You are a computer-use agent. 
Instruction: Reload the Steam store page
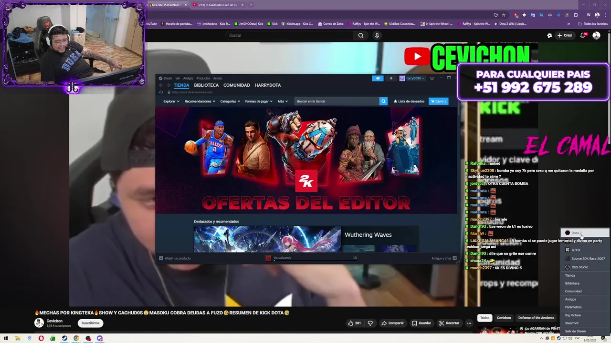[161, 92]
